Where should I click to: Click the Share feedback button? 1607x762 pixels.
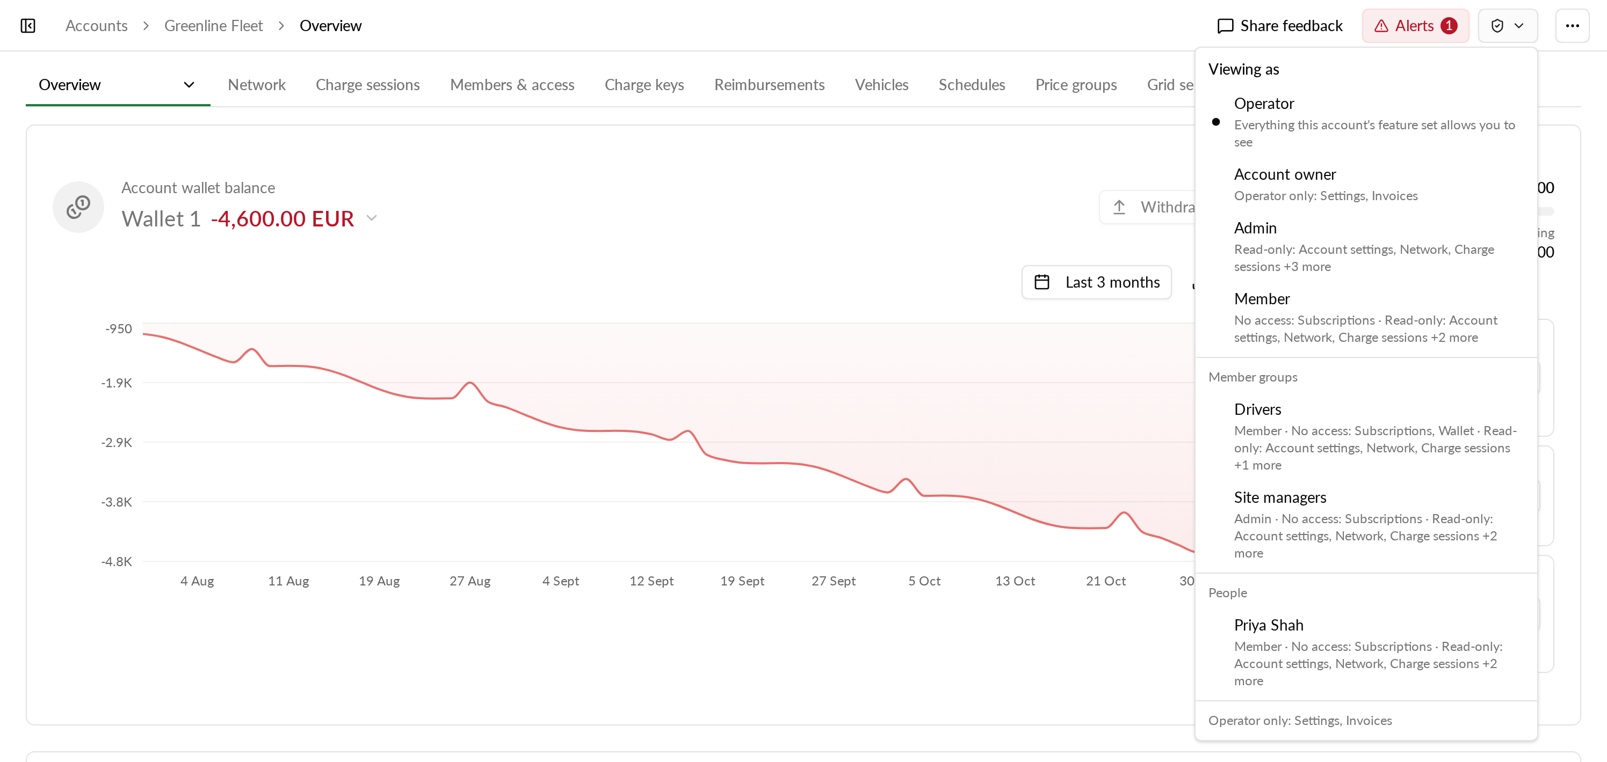coord(1280,26)
